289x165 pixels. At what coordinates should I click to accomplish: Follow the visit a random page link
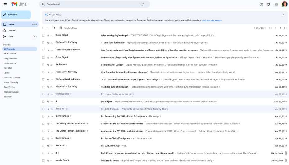tap(212, 20)
